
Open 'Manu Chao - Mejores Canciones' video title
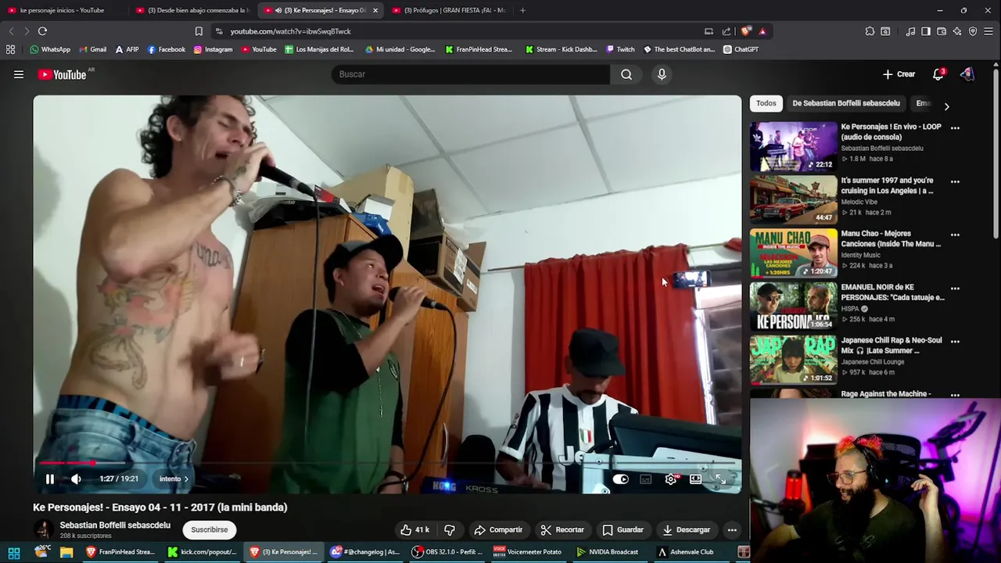click(x=891, y=238)
